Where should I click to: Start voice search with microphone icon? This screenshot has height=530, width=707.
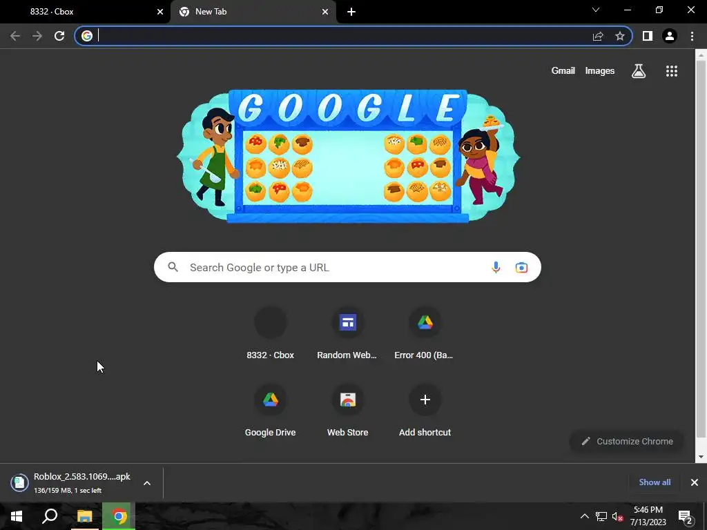pos(496,267)
